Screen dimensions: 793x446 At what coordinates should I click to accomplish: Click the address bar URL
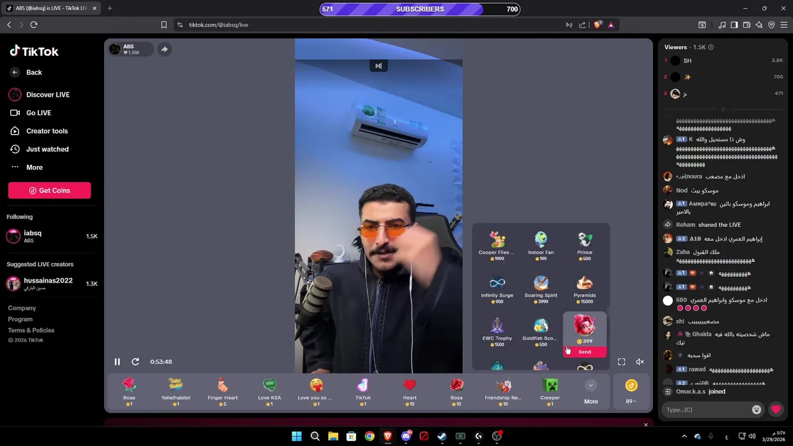coord(219,25)
